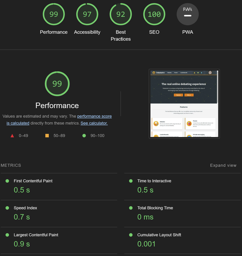Click the Time to Interactive metric title
242x256 pixels.
pyautogui.click(x=154, y=181)
